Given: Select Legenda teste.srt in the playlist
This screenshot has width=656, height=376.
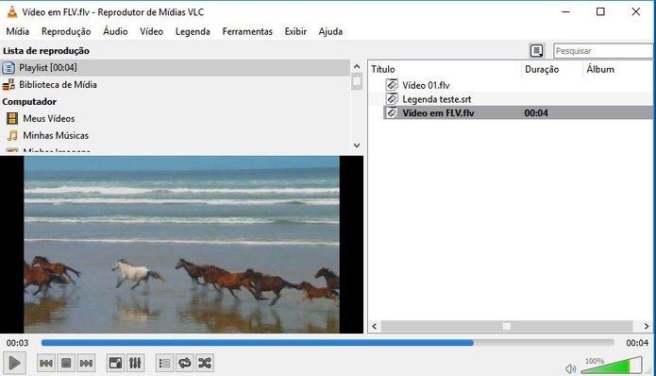Looking at the screenshot, I should pos(436,99).
